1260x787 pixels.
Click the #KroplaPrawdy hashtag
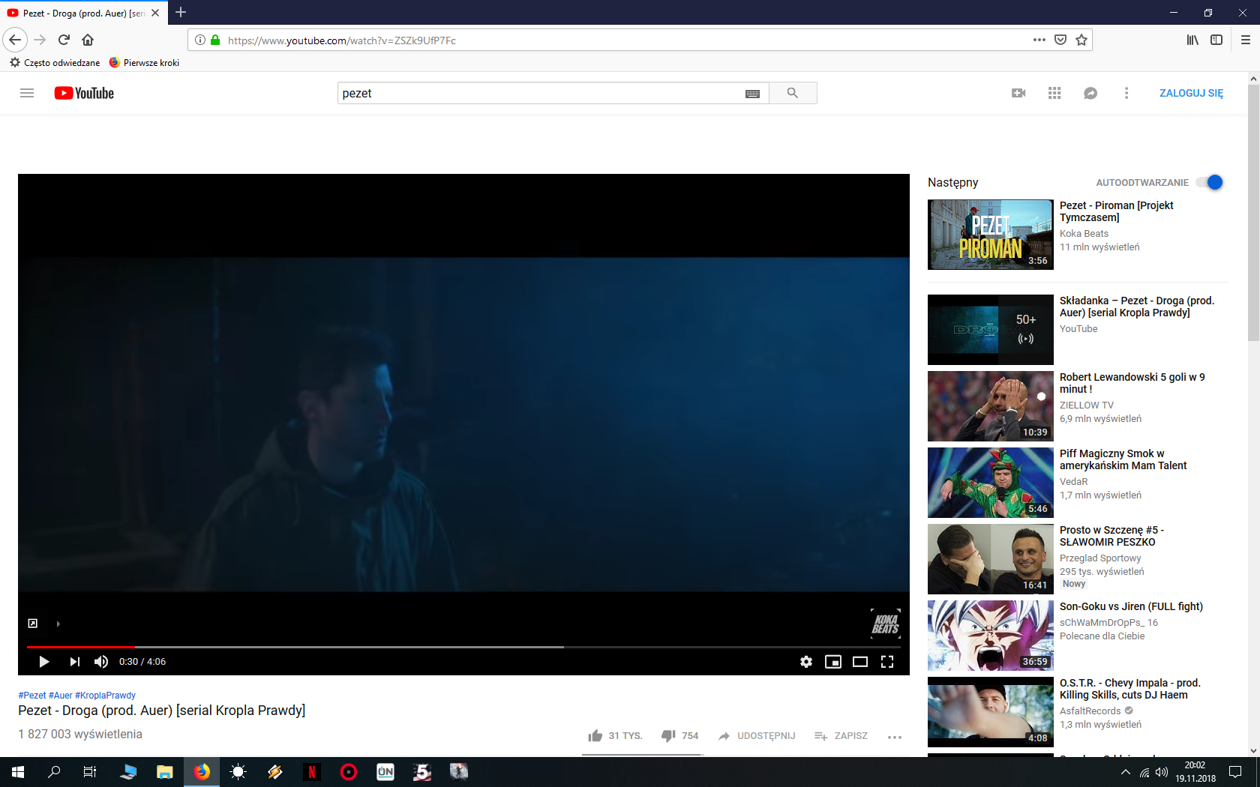click(x=105, y=696)
